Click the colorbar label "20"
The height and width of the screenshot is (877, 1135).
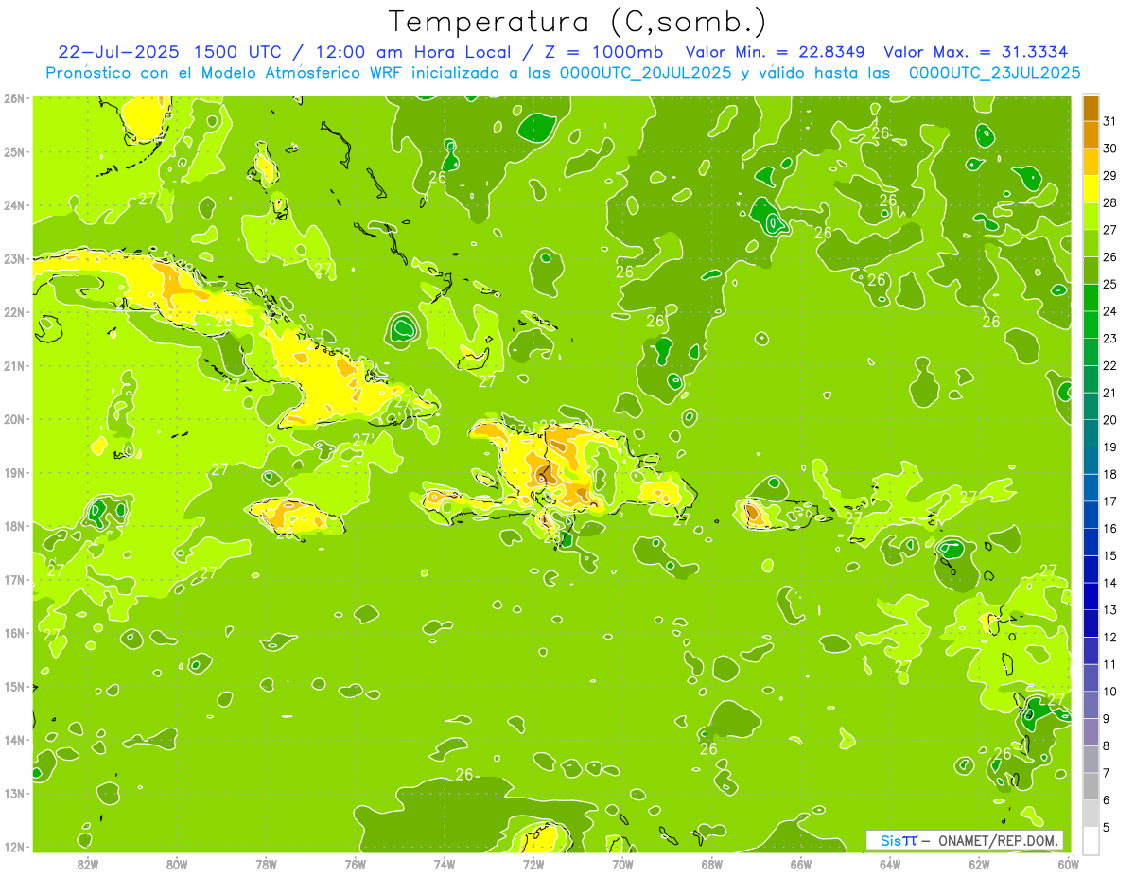[1109, 420]
